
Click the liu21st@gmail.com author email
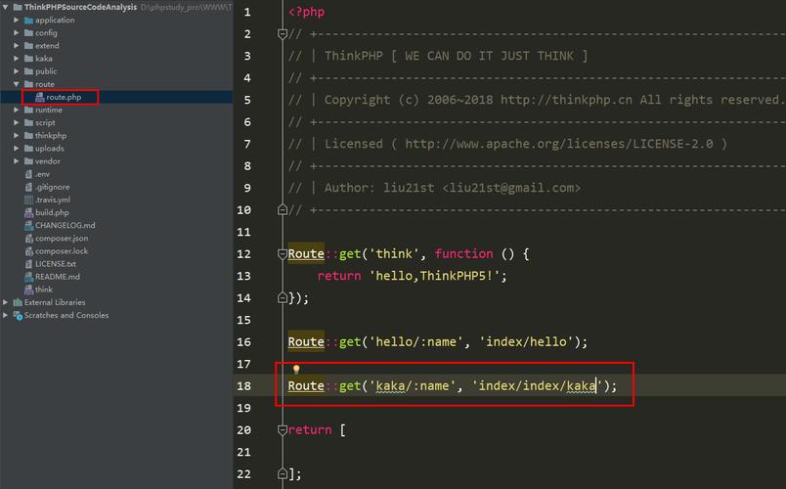(x=512, y=188)
